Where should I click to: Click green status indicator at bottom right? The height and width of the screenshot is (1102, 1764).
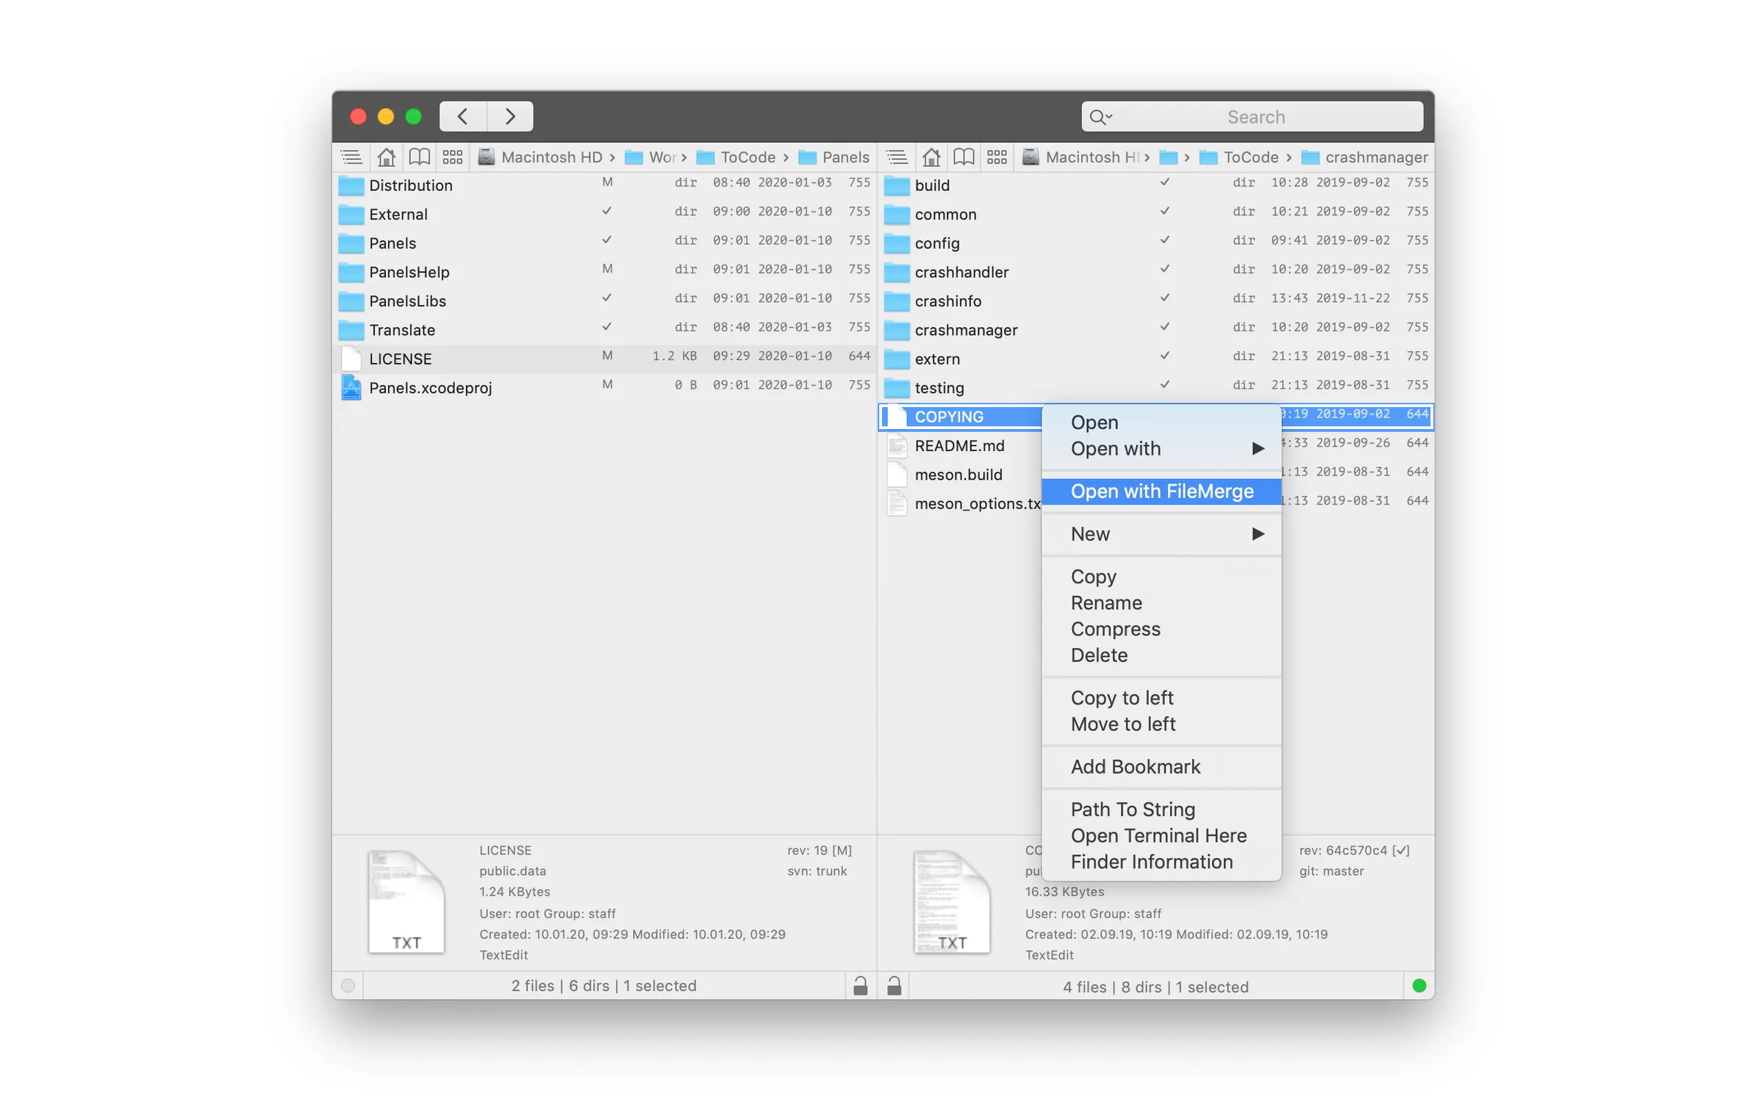pos(1420,986)
